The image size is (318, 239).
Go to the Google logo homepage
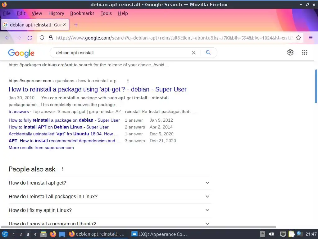(x=21, y=53)
